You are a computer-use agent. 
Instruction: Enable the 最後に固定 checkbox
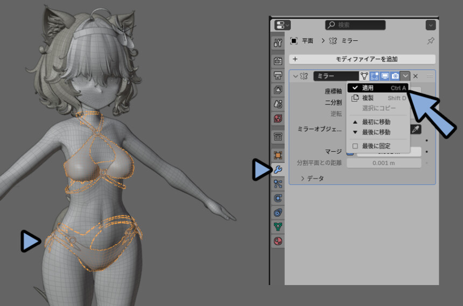[x=355, y=146]
